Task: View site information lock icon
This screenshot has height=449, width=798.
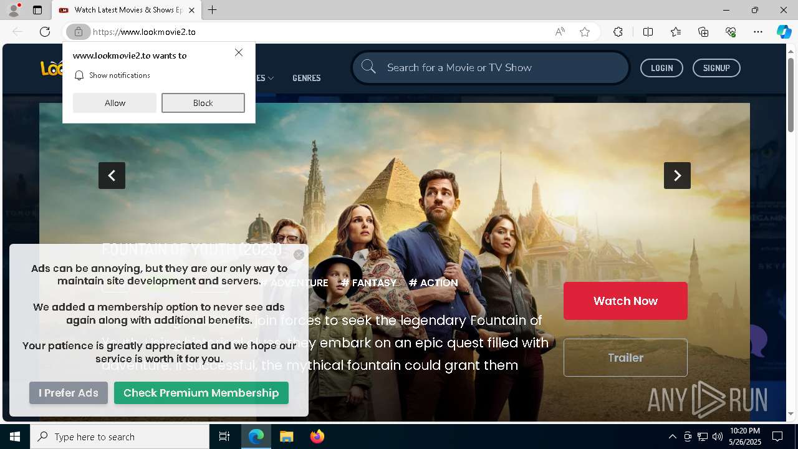Action: tap(79, 32)
